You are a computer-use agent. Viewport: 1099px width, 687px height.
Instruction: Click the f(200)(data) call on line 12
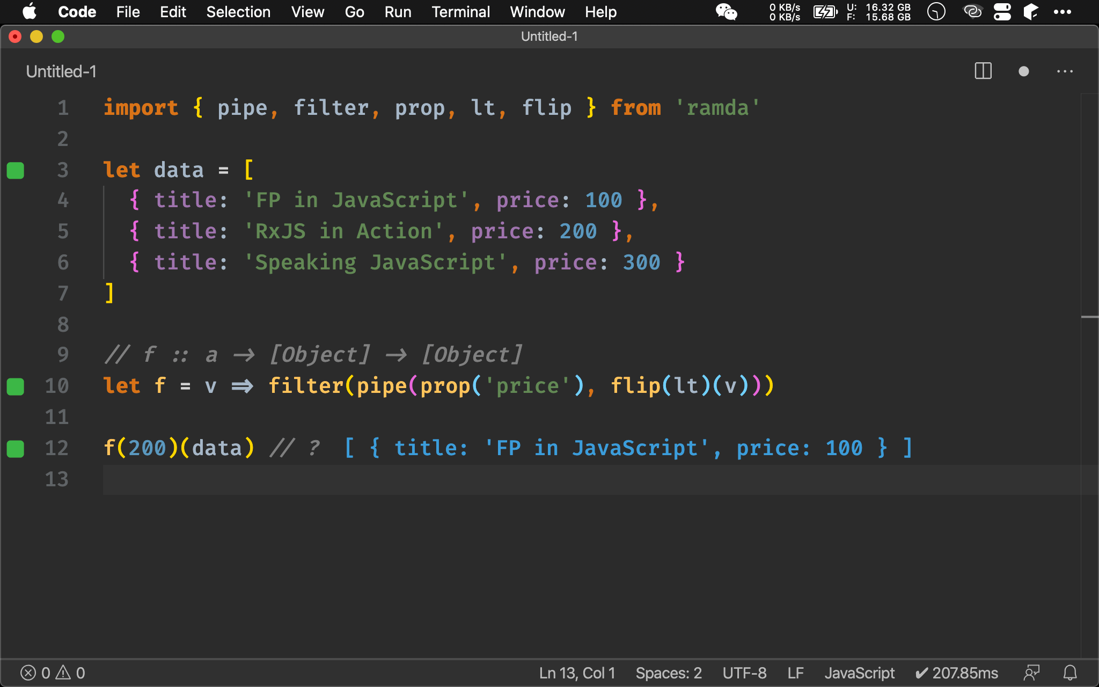click(x=179, y=448)
